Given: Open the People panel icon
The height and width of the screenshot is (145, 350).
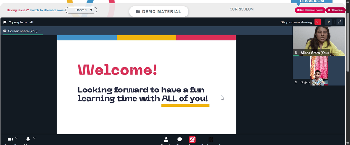Looking at the screenshot, I should (x=166, y=139).
